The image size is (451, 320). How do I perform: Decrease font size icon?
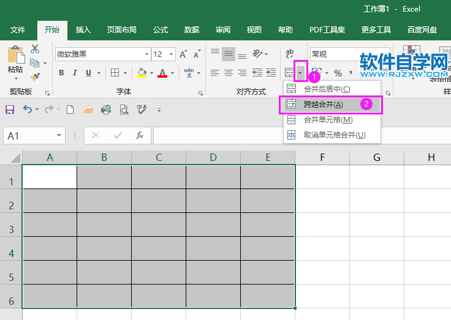click(x=197, y=54)
